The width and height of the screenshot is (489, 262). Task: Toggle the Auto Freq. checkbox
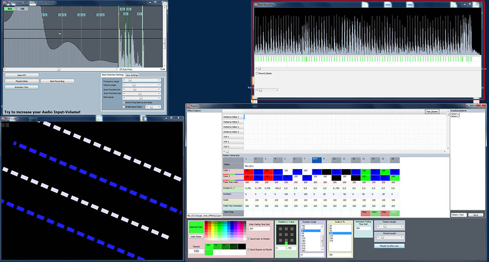tap(121, 69)
